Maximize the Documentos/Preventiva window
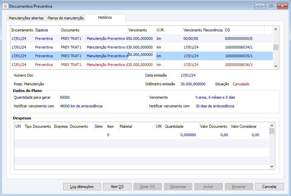This screenshot has width=291, height=196. [x=271, y=6]
